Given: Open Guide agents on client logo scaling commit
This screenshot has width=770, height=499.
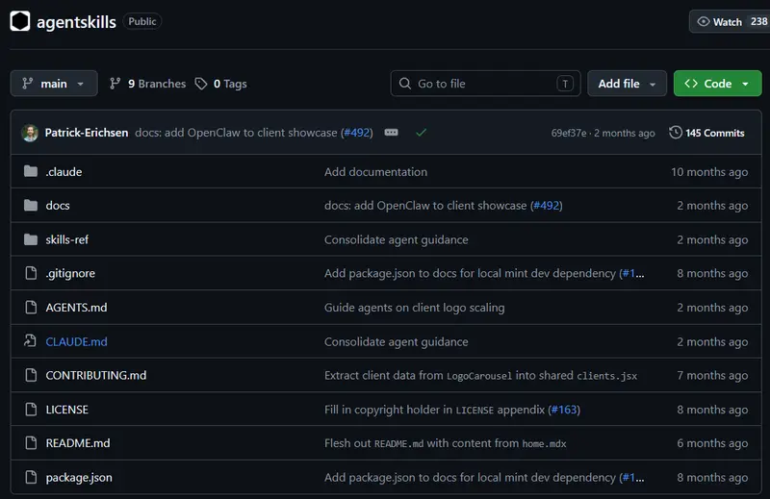Looking at the screenshot, I should (x=415, y=307).
